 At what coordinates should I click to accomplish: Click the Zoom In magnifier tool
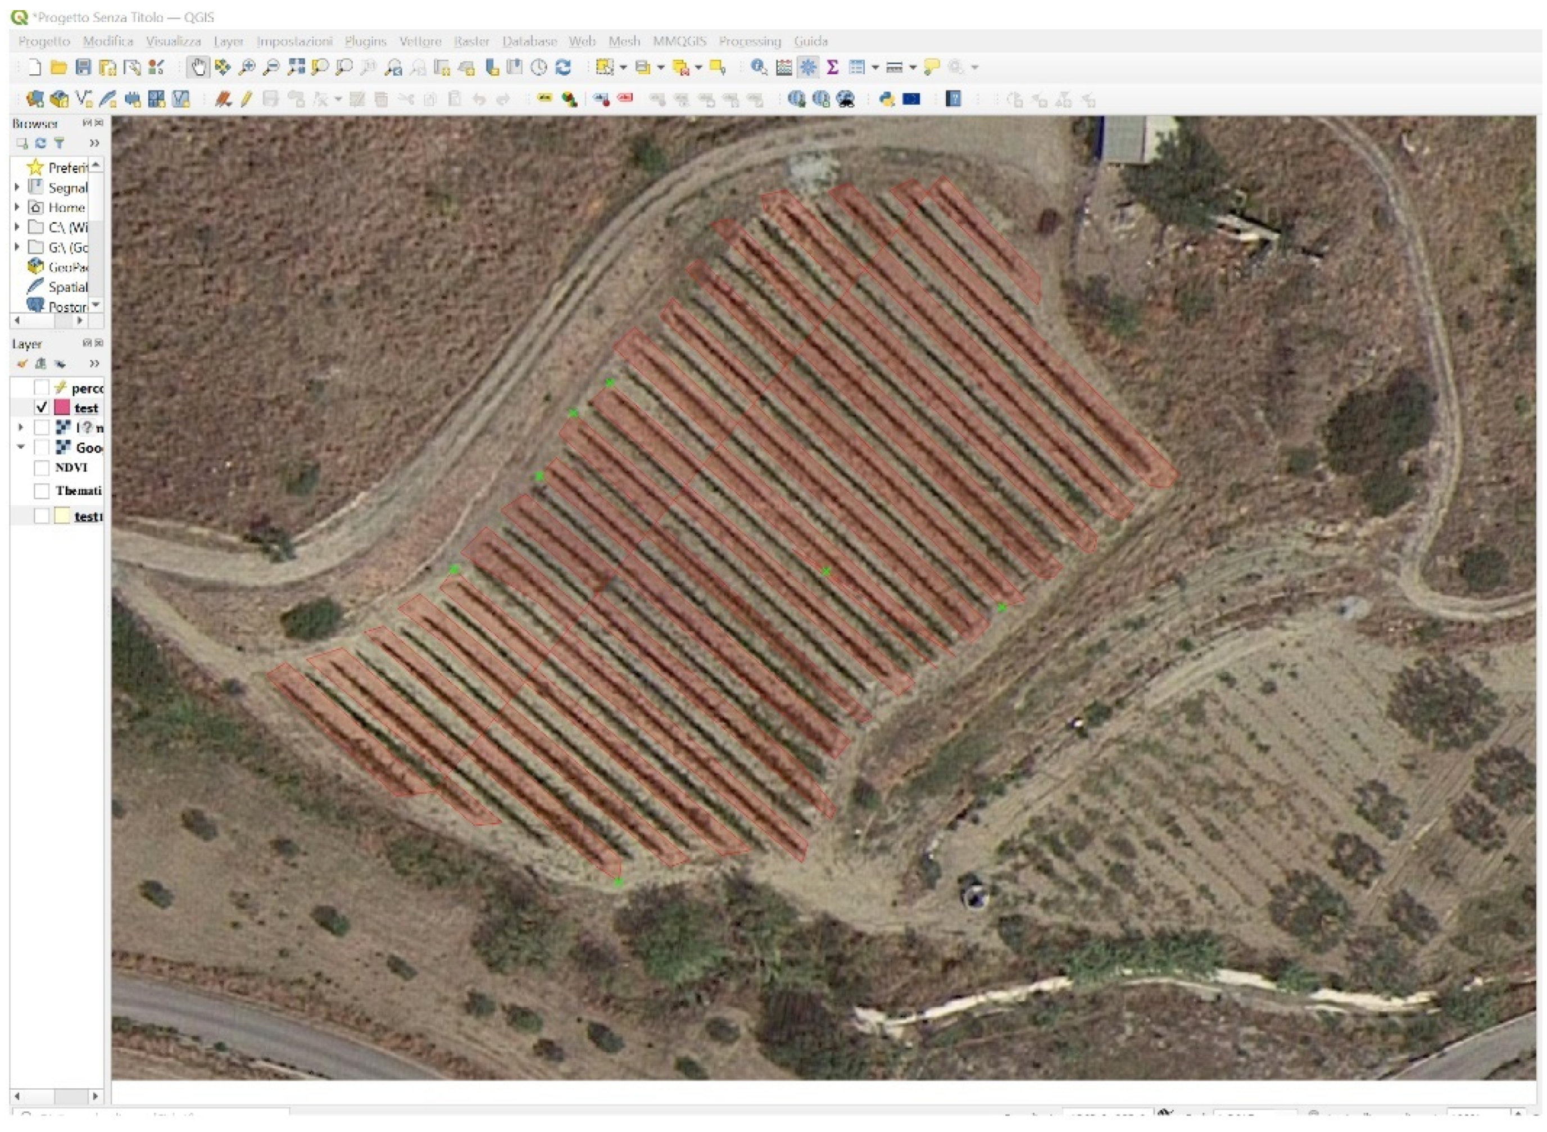pyautogui.click(x=247, y=67)
